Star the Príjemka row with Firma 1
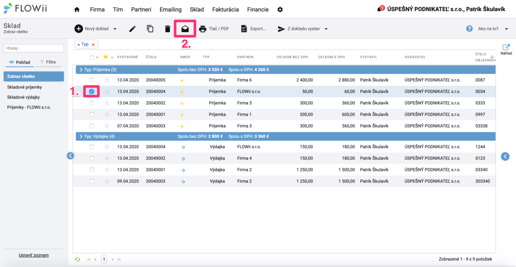The height and width of the screenshot is (267, 516). click(x=107, y=115)
